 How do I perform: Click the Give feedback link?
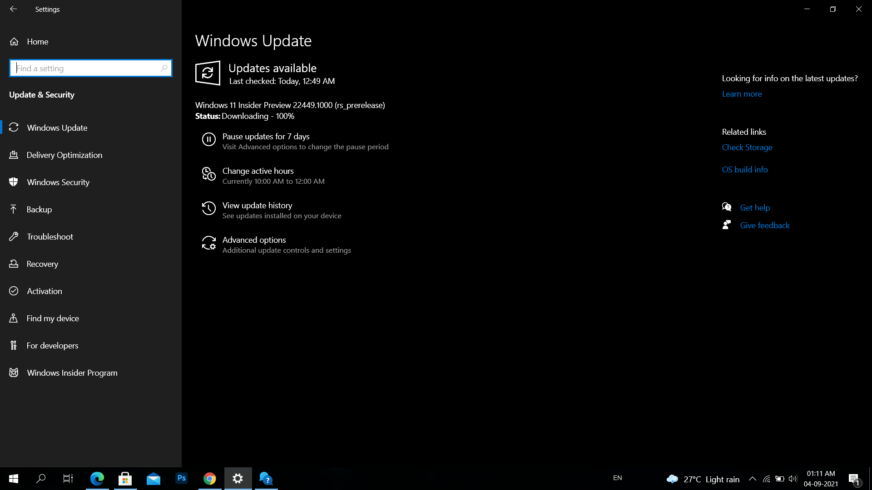765,225
